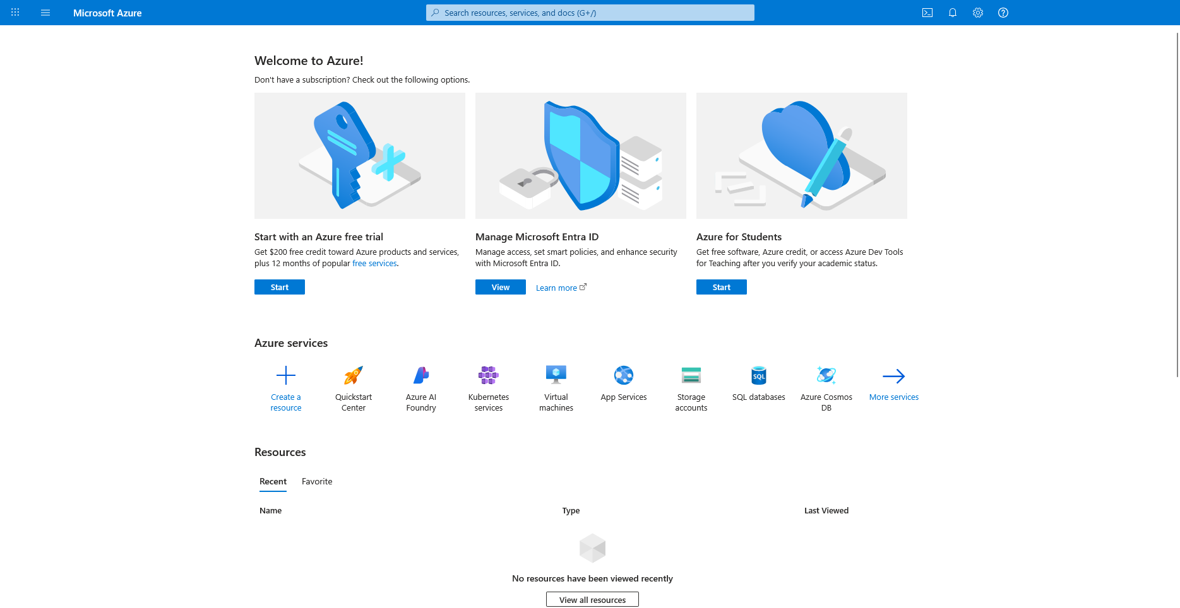This screenshot has height=608, width=1180.
Task: Open Cloud Shell from the top bar
Action: coord(927,13)
